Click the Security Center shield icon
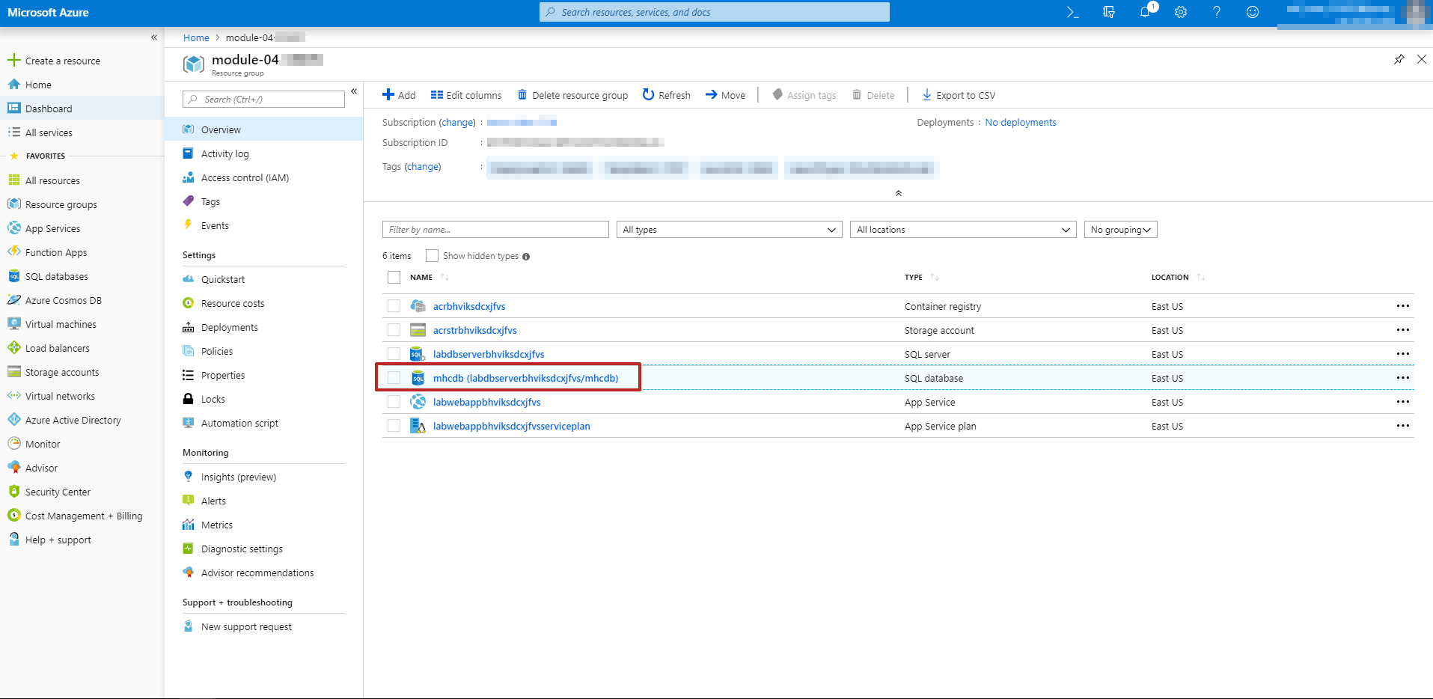 pyautogui.click(x=13, y=492)
